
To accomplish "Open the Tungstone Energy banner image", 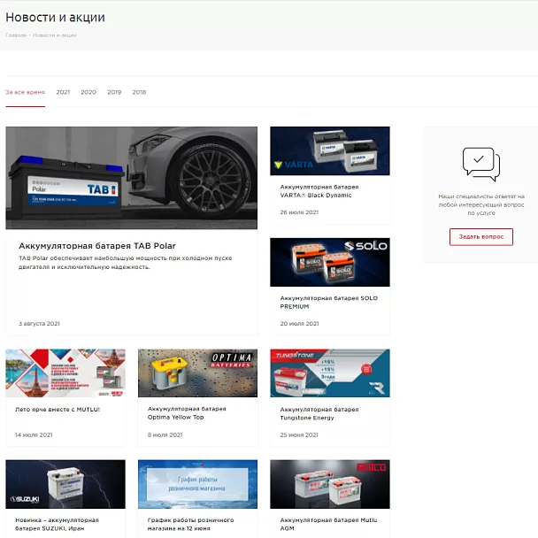I will pos(330,373).
